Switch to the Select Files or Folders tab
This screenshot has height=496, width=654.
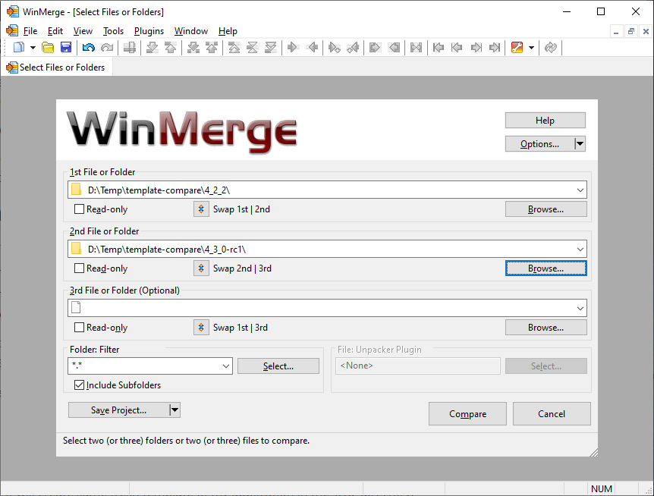tap(56, 67)
